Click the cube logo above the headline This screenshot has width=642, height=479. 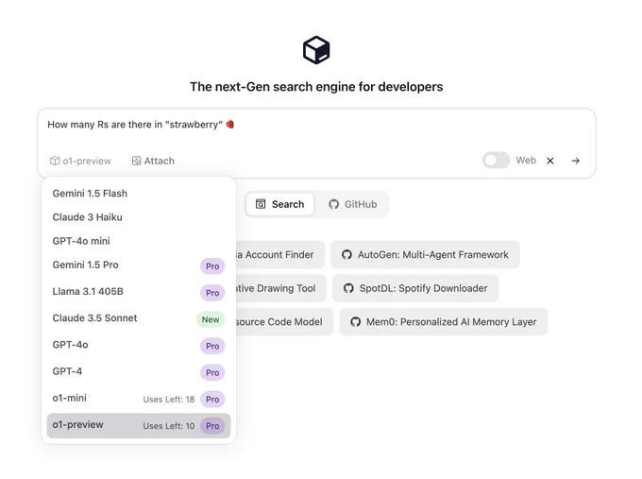[316, 50]
